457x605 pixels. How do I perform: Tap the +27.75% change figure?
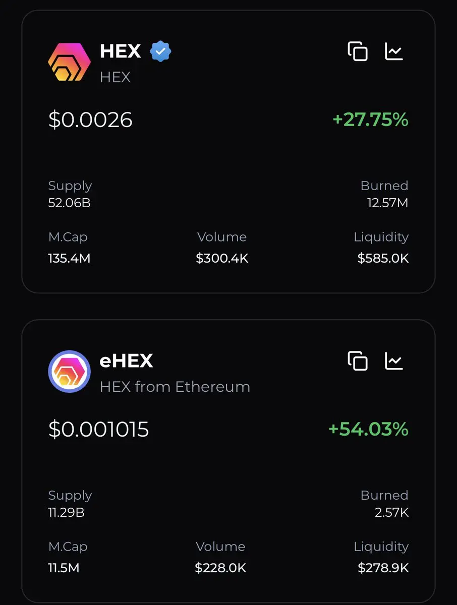click(370, 120)
